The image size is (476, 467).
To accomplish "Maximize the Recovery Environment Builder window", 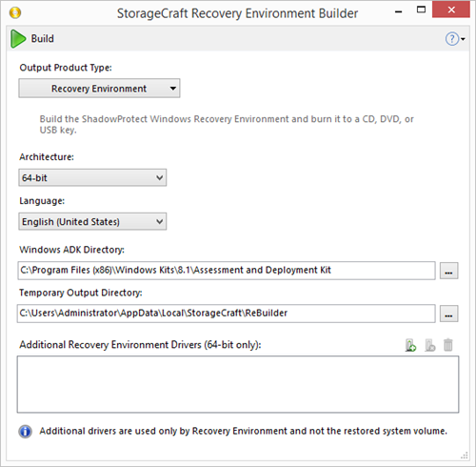I will (x=421, y=10).
